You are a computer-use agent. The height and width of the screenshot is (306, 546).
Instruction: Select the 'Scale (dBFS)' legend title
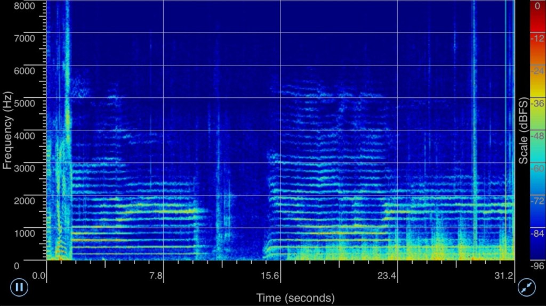click(x=524, y=130)
